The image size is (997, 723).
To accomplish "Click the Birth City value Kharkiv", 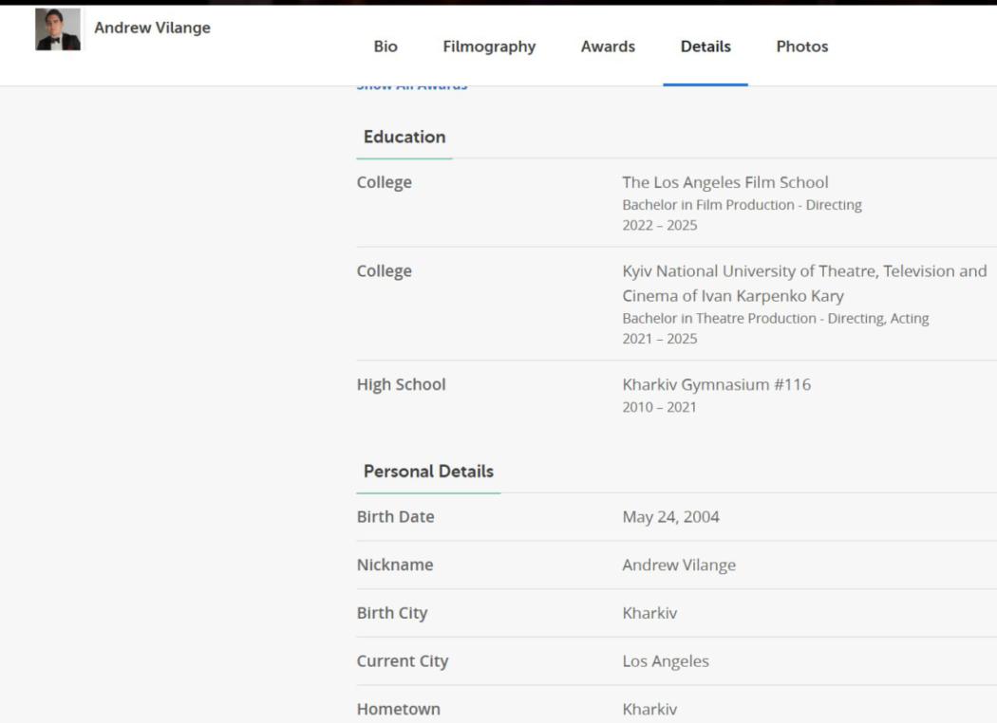I will click(649, 613).
